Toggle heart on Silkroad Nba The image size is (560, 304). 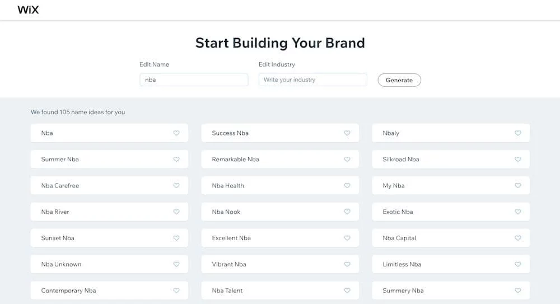pyautogui.click(x=518, y=160)
